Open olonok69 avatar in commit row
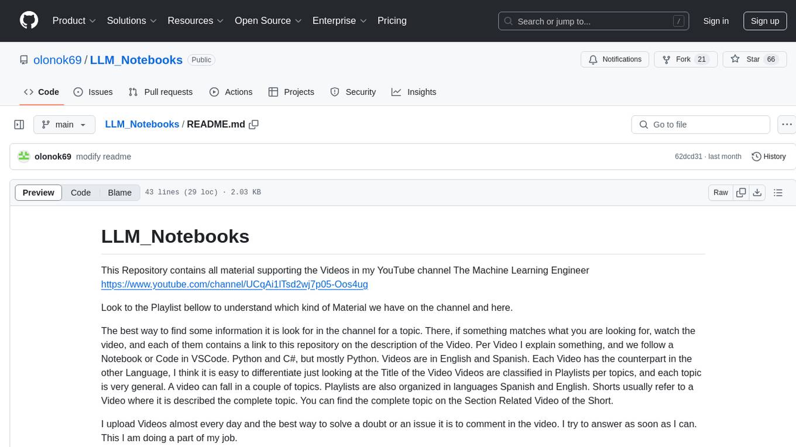 pyautogui.click(x=24, y=156)
